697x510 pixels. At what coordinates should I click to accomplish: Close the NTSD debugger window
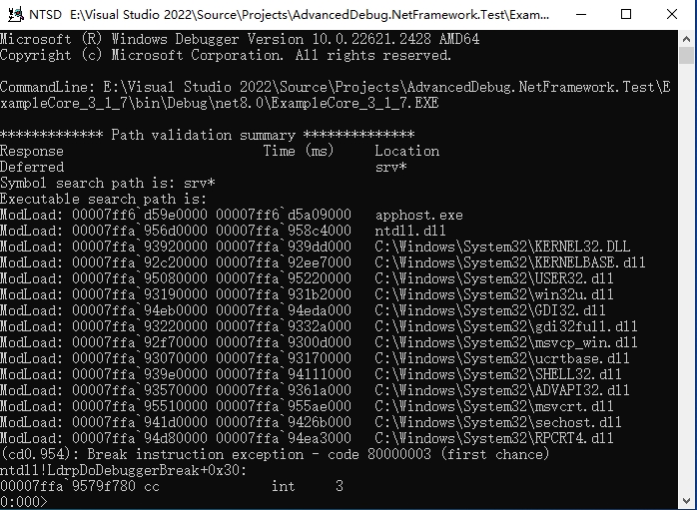672,15
